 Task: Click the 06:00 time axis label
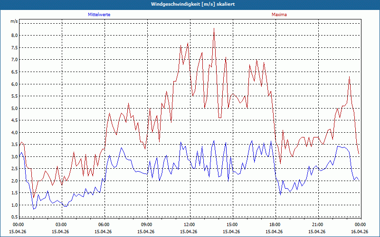pyautogui.click(x=104, y=225)
